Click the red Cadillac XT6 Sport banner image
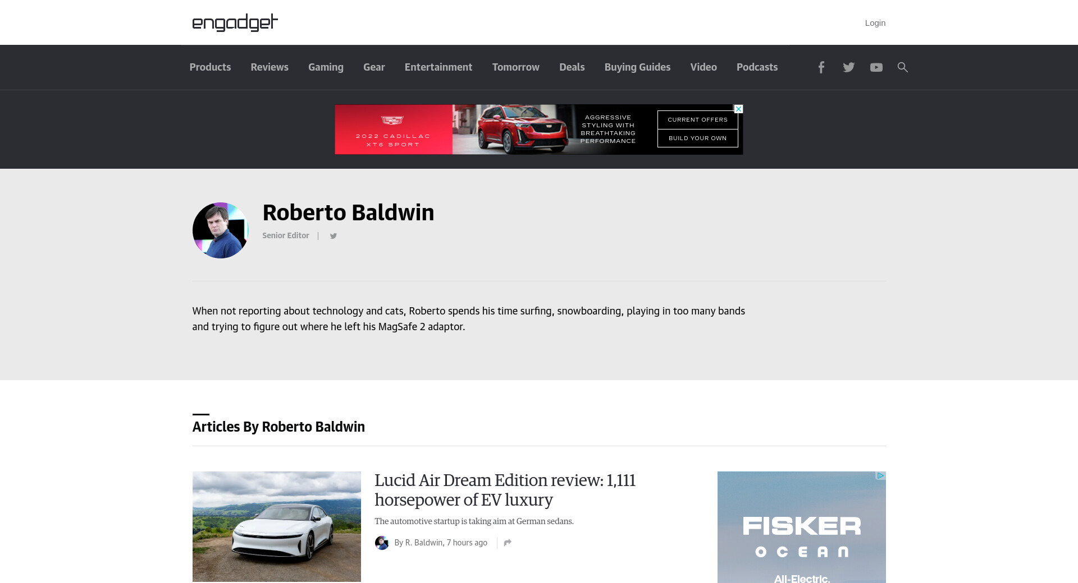This screenshot has height=583, width=1078. (539, 129)
